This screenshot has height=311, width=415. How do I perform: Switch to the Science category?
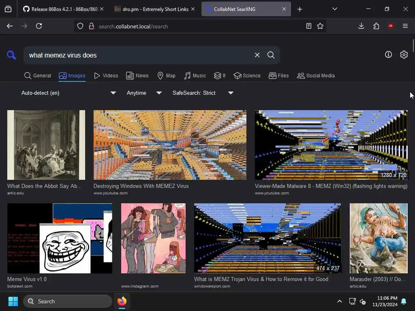click(247, 76)
